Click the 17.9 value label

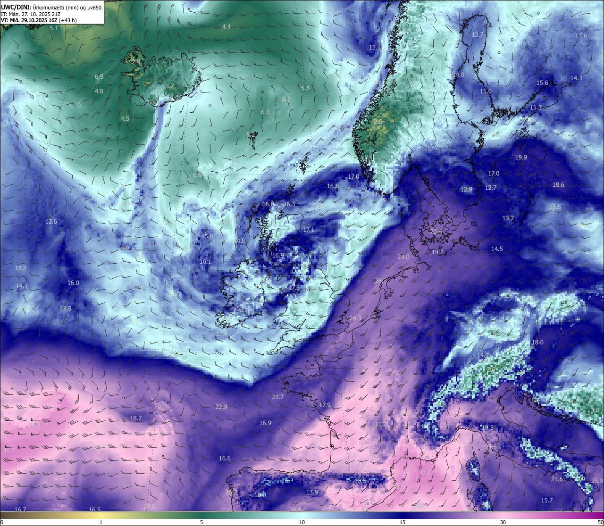(325, 405)
